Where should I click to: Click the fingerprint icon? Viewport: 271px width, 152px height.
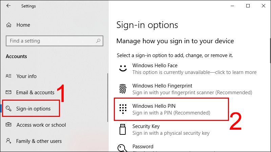(x=122, y=89)
